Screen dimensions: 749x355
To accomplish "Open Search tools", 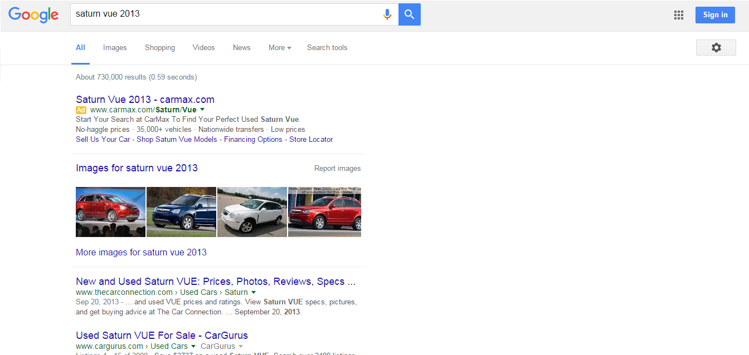I will [x=327, y=48].
